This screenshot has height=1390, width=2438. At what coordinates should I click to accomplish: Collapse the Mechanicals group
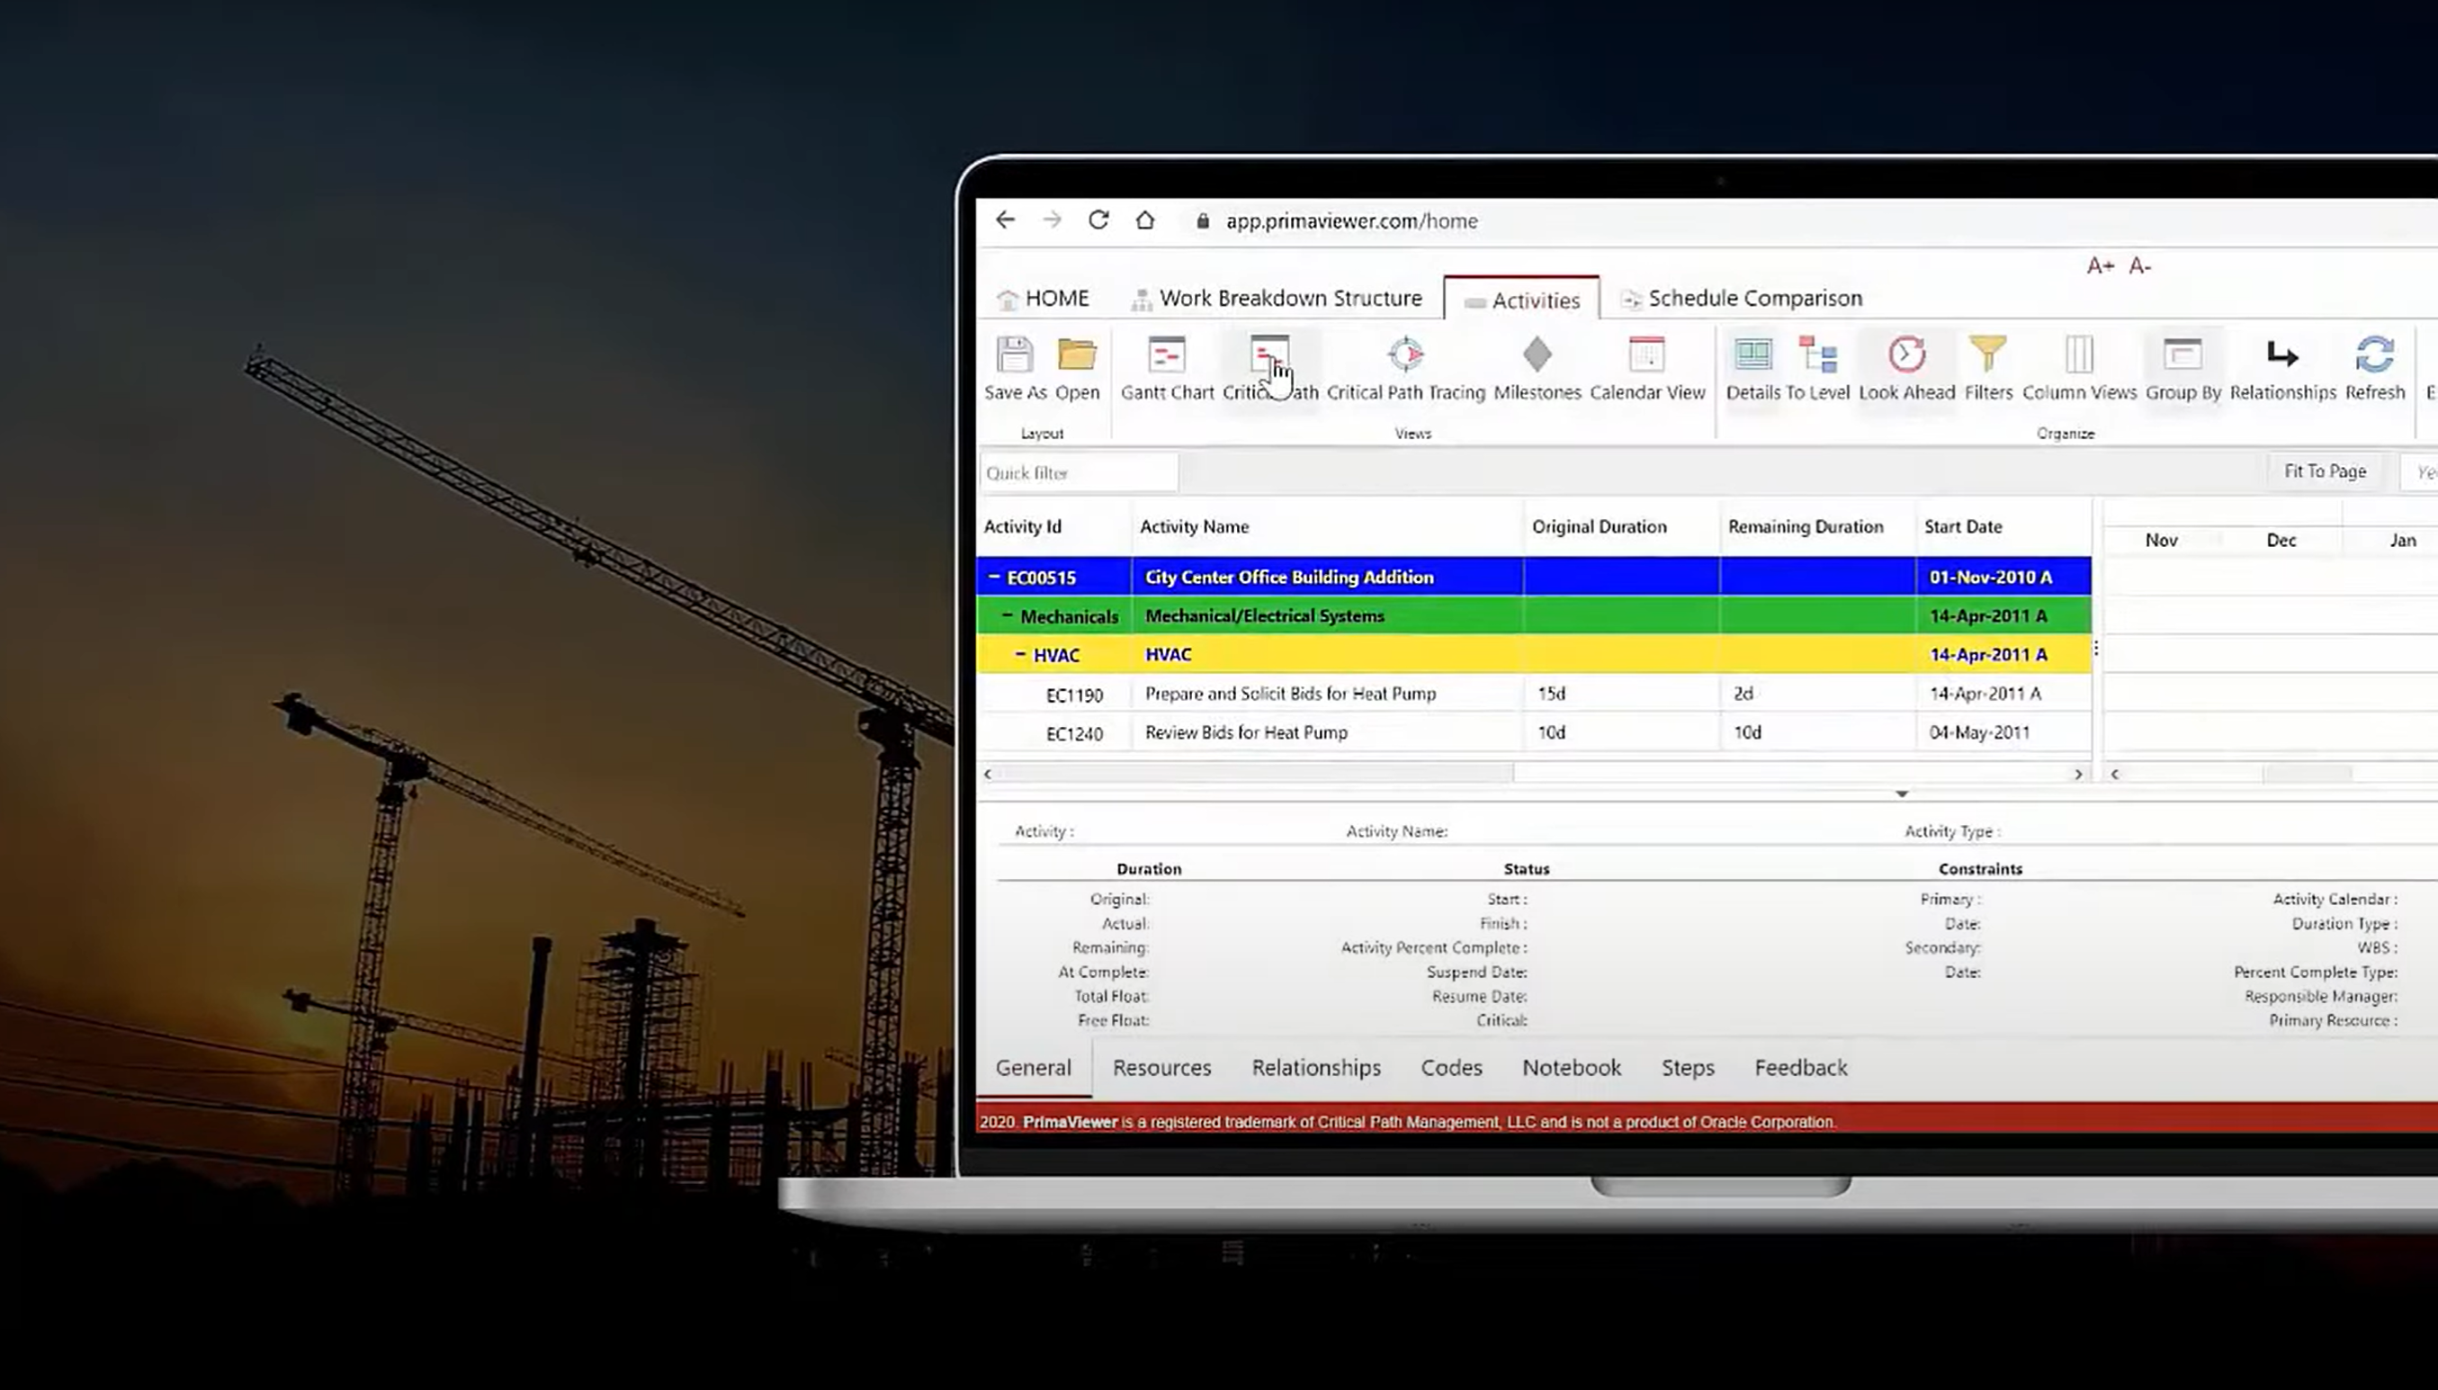(x=1007, y=615)
